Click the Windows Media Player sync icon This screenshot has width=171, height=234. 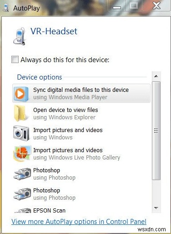(21, 93)
